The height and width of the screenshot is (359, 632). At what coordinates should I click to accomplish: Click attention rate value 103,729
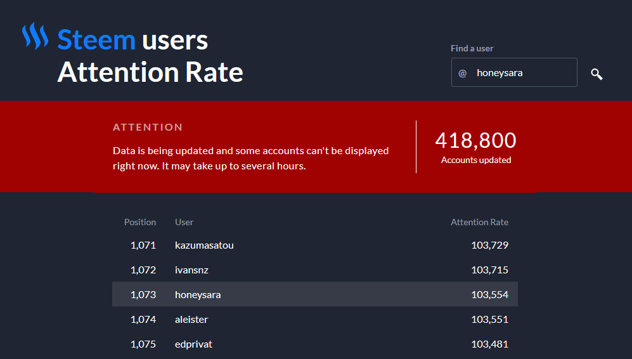click(489, 245)
